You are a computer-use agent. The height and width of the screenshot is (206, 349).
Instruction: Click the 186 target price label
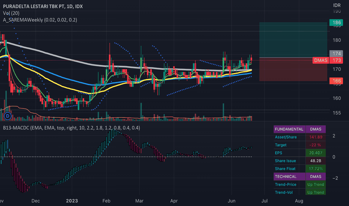(x=336, y=22)
